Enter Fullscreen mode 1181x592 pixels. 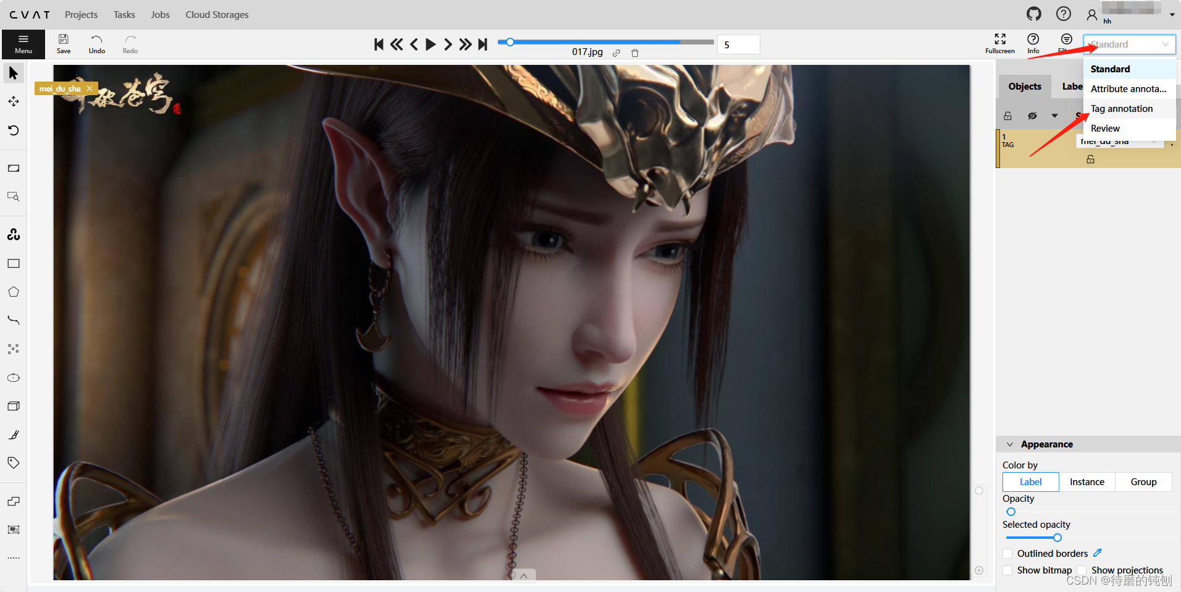click(1000, 43)
